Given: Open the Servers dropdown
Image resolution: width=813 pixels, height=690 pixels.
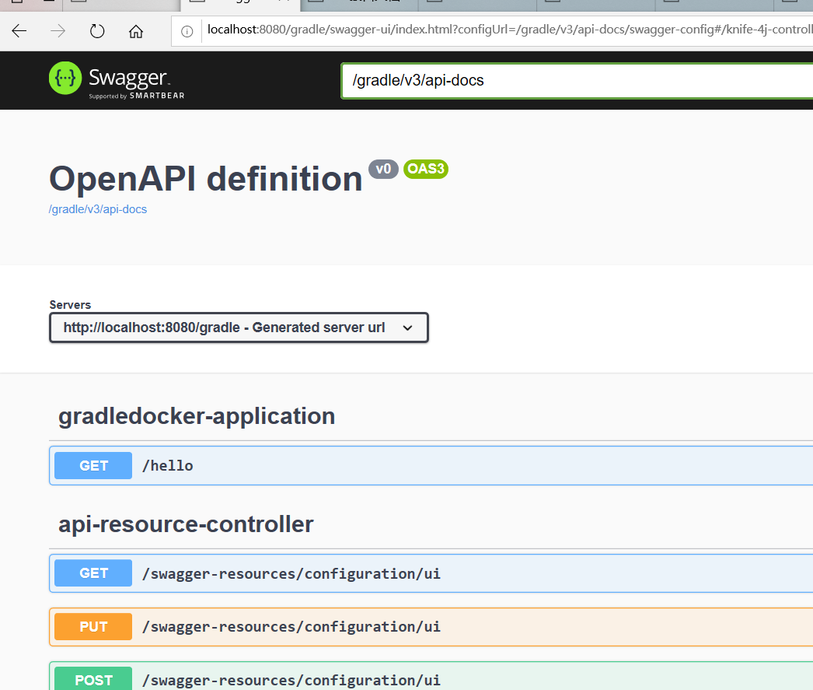Looking at the screenshot, I should click(x=239, y=327).
